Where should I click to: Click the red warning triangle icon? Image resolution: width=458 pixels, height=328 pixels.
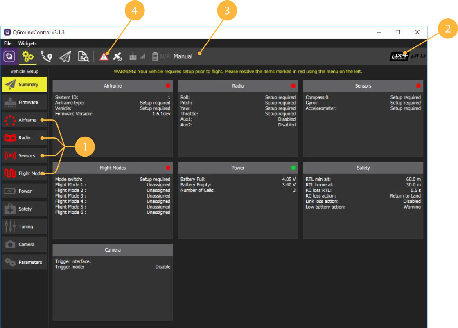coord(104,56)
